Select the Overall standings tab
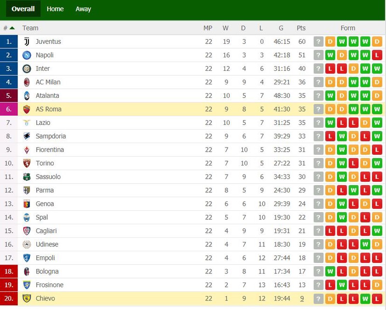This screenshot has width=386, height=310. click(23, 9)
